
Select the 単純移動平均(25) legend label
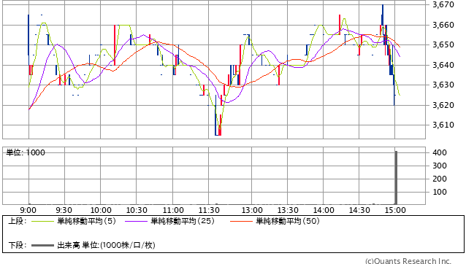[x=183, y=221]
